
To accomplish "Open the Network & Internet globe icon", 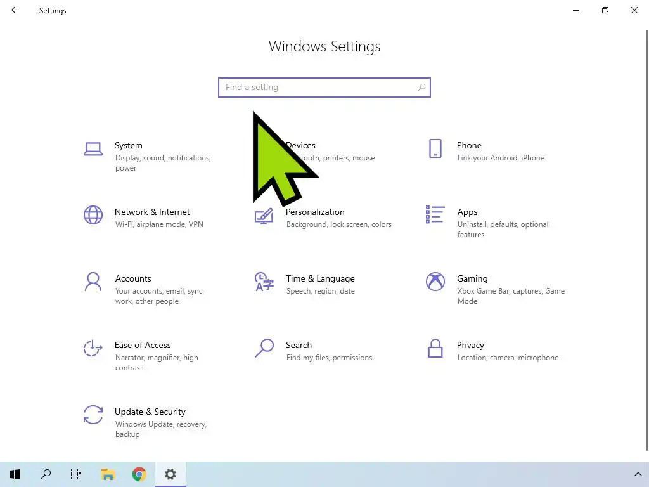I will [93, 215].
